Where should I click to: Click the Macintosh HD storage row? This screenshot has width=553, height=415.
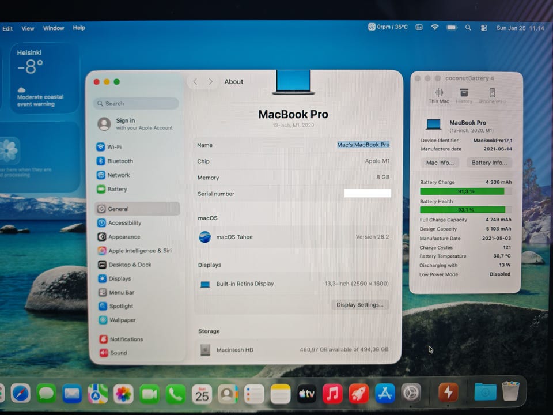click(x=293, y=350)
